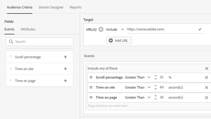Click the Time on page value 30
Image resolution: width=211 pixels, height=119 pixels.
point(162,97)
